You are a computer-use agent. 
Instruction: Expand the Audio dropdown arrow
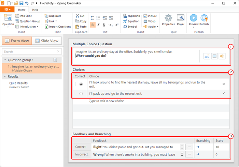pyautogui.click(x=158, y=27)
